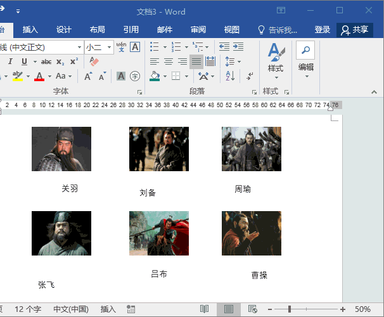Open phonetic guide (wén) tool
Viewport: 384px width, 317px height.
tap(121, 46)
